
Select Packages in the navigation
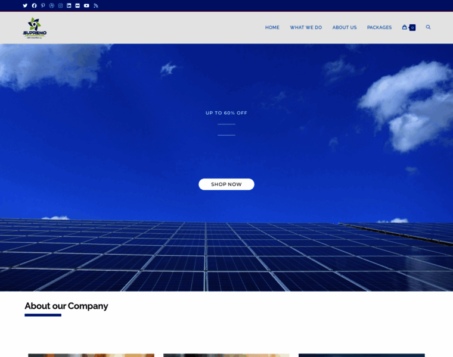point(379,27)
